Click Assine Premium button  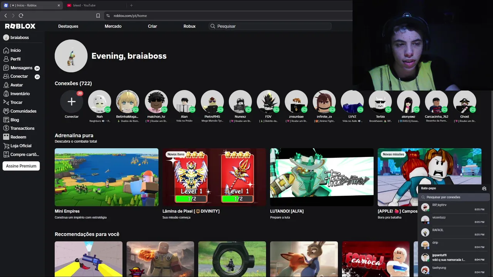pos(21,166)
